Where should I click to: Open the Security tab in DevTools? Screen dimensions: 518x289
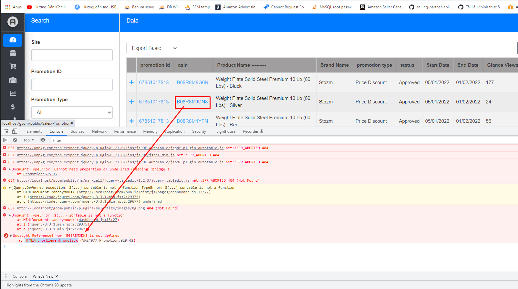point(199,131)
